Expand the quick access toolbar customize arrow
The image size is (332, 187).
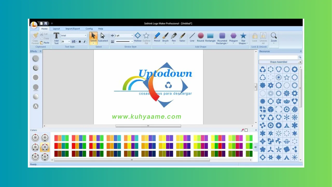(52, 23)
